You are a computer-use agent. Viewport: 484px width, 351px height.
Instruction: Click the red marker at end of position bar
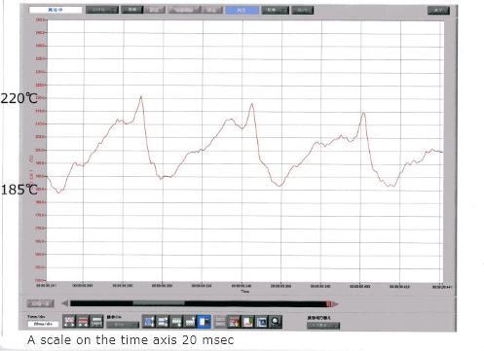(328, 304)
